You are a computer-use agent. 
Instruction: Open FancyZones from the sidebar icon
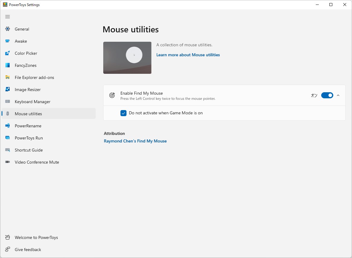click(7, 65)
